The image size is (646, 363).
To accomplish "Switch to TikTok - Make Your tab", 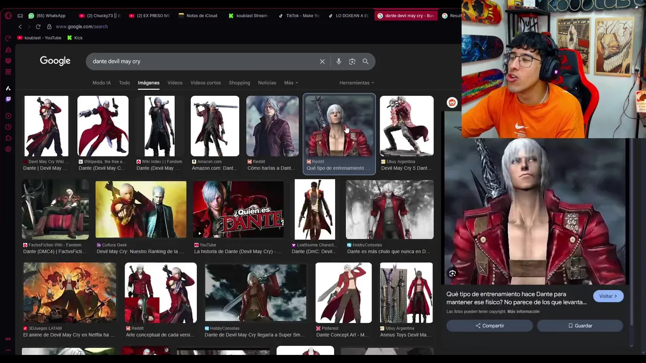I will (299, 16).
